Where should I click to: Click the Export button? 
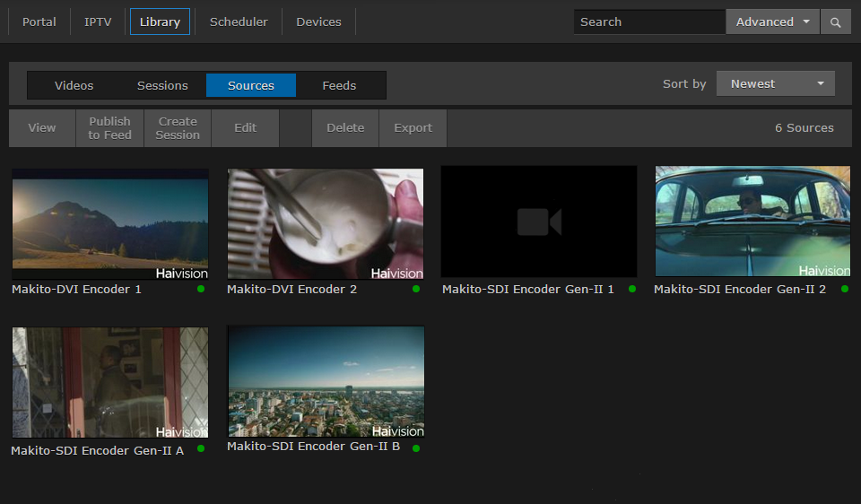[413, 128]
